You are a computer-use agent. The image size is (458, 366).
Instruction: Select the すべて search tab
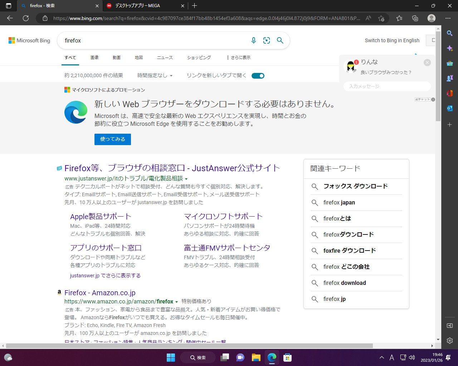(70, 58)
